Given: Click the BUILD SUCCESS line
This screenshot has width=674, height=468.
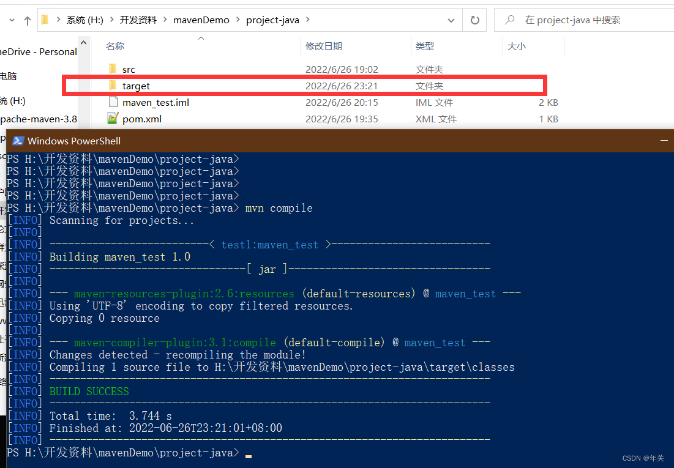Looking at the screenshot, I should point(89,392).
